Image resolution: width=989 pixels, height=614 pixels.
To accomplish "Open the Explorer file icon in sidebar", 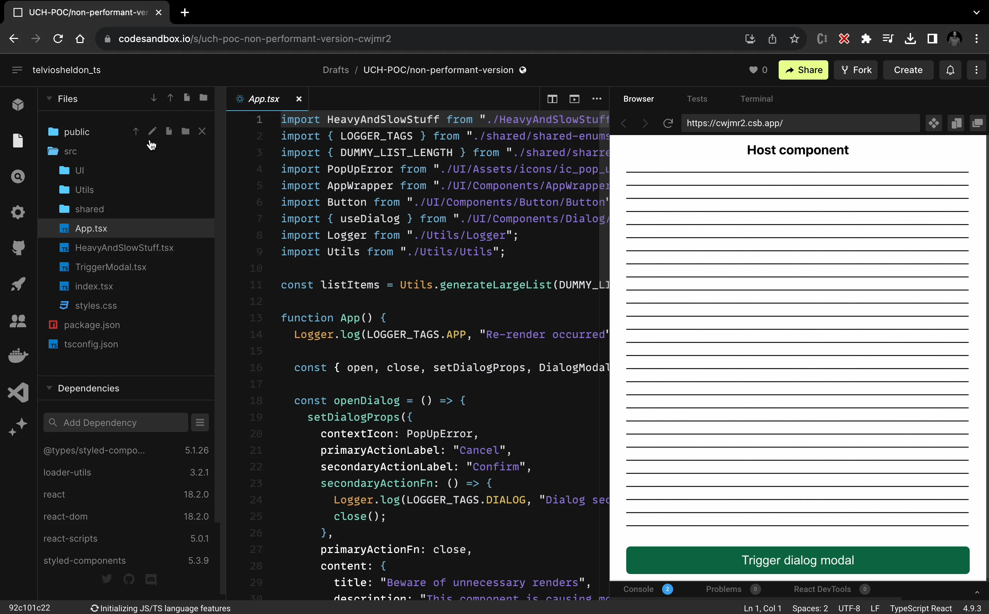I will coord(18,141).
